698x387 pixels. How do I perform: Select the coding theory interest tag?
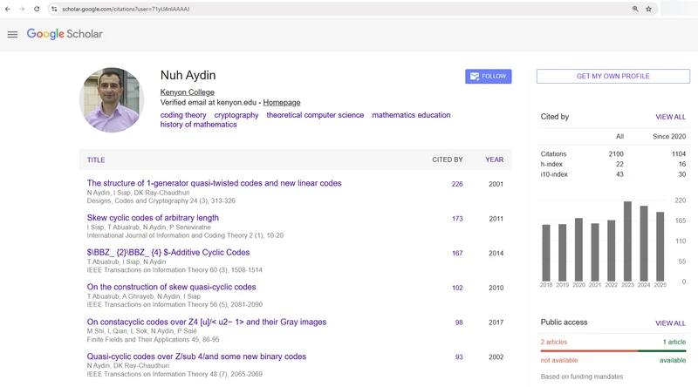tap(183, 115)
